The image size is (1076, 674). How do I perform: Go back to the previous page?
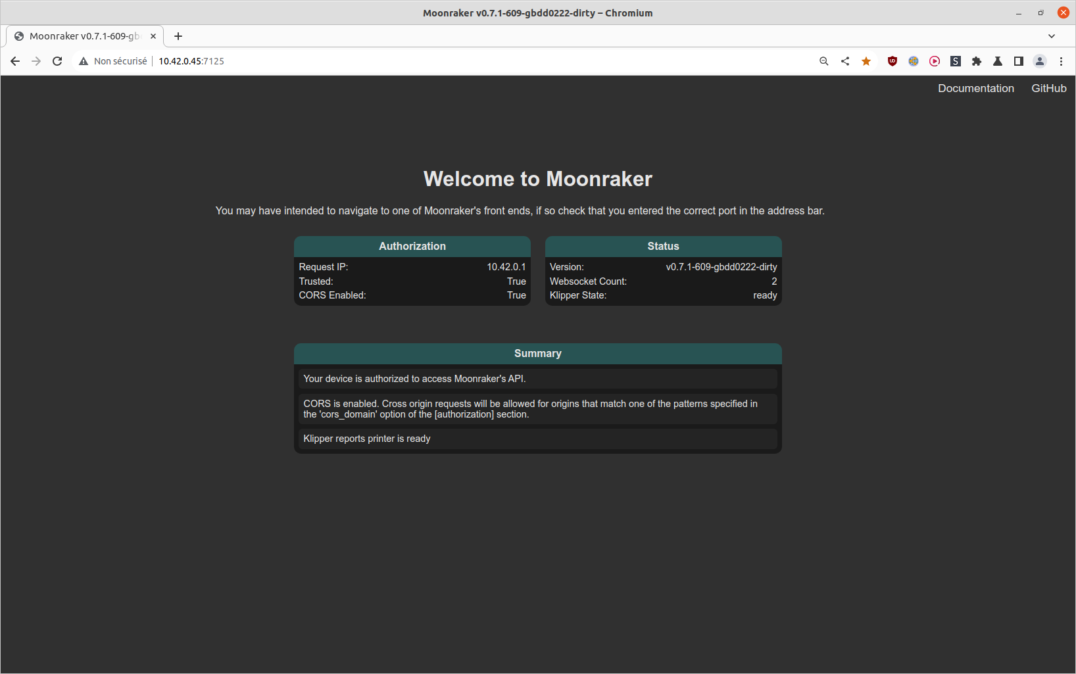(15, 61)
